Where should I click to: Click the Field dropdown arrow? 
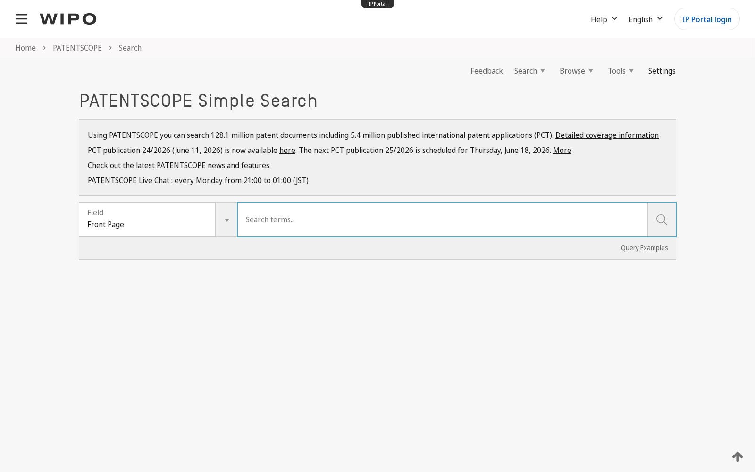226,220
